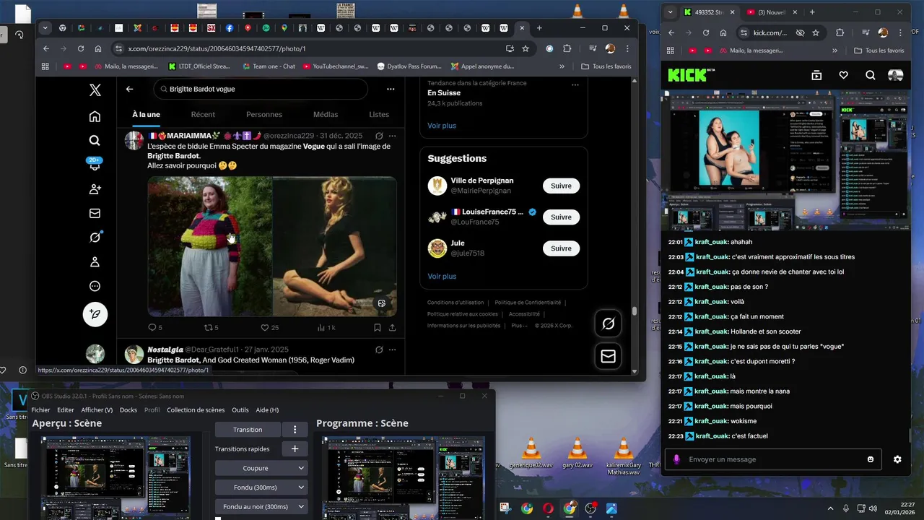Switch to the Personnes tab on X search
The image size is (924, 520).
coord(264,114)
